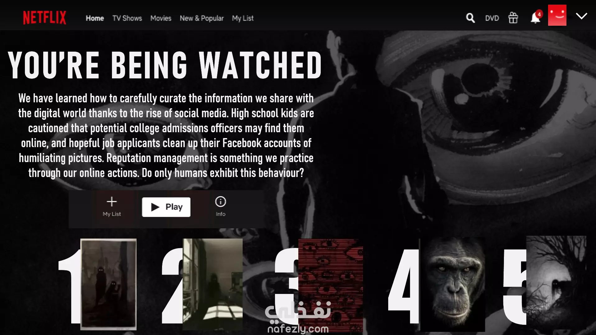Open the TV Shows menu item
Viewport: 596px width, 335px height.
(x=127, y=18)
